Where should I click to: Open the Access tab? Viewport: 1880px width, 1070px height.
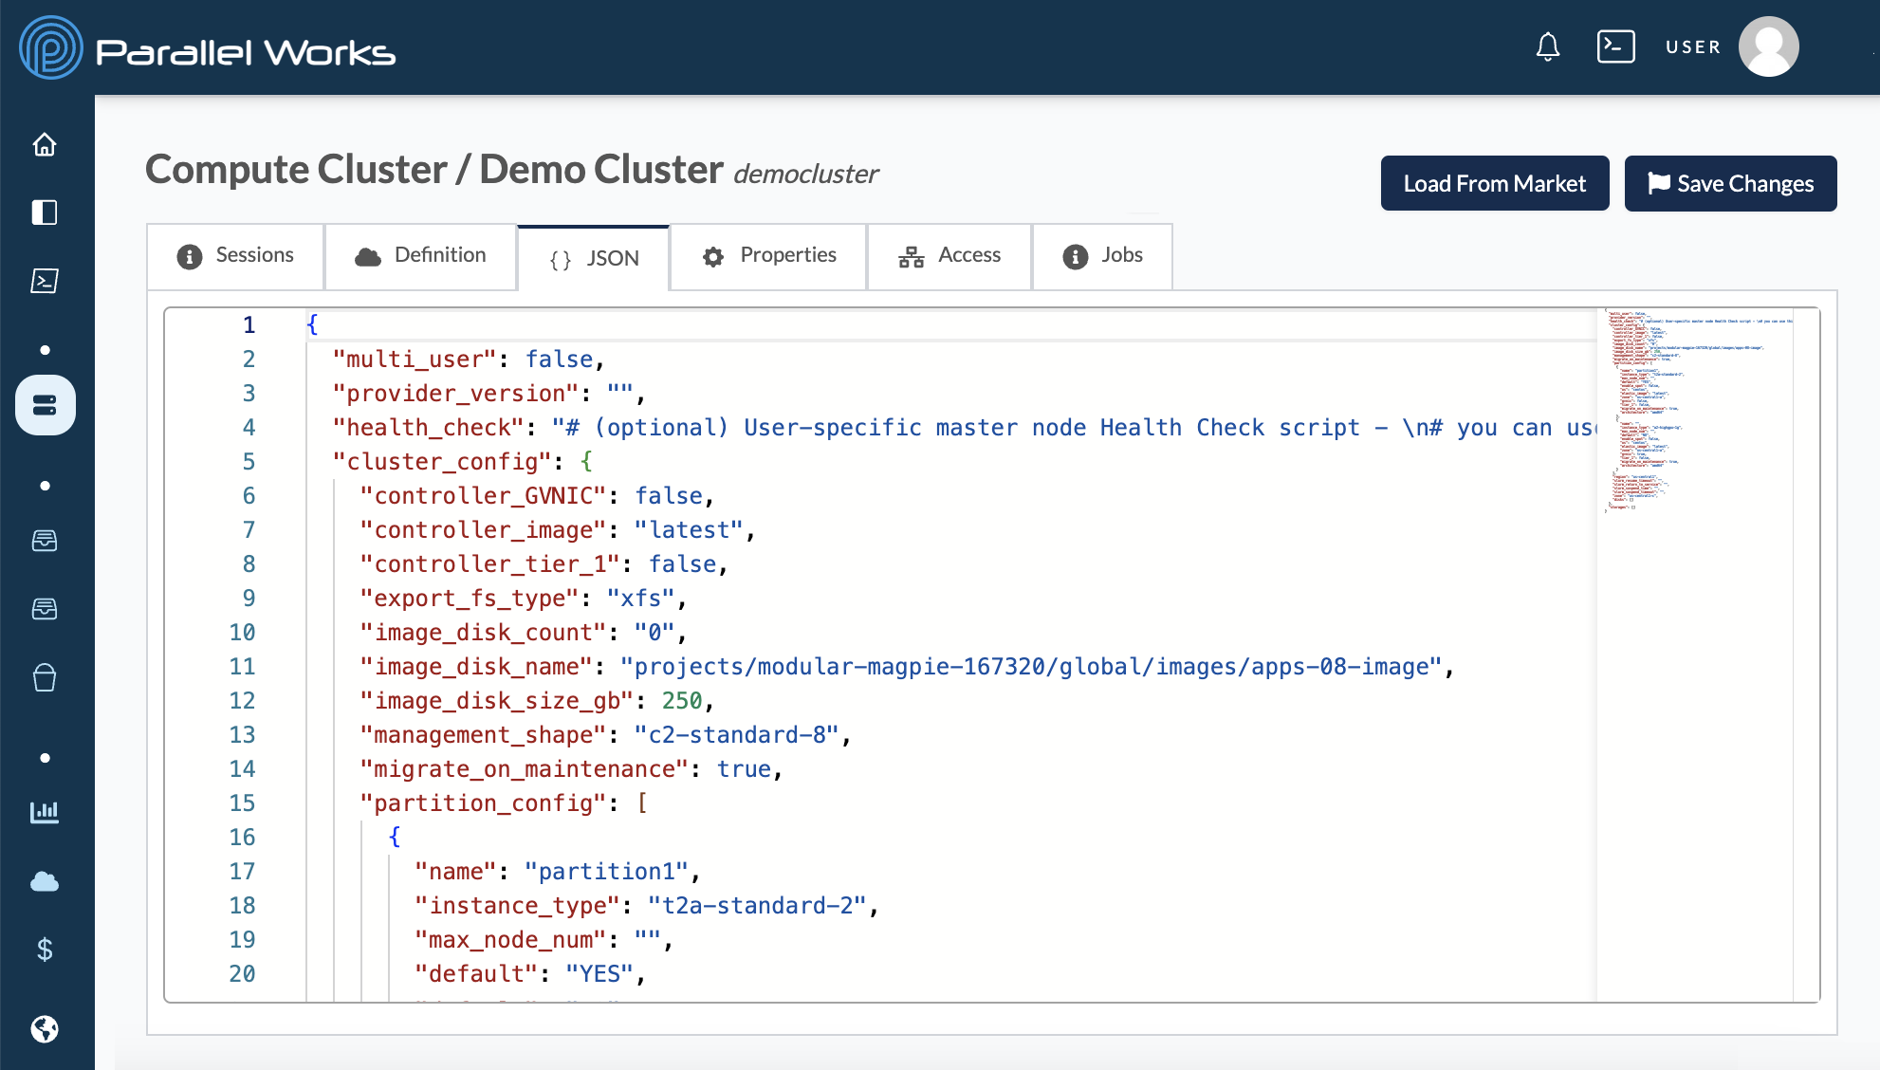(x=949, y=256)
